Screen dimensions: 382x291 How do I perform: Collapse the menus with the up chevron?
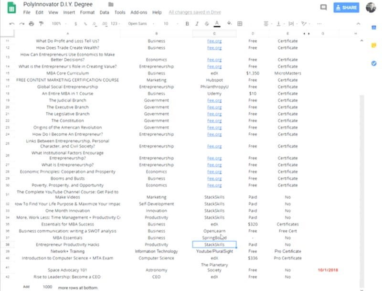coord(358,23)
